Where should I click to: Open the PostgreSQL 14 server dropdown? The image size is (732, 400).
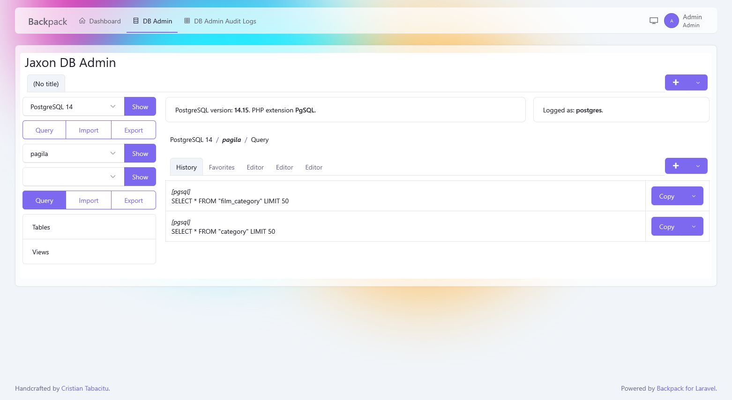[x=74, y=107]
